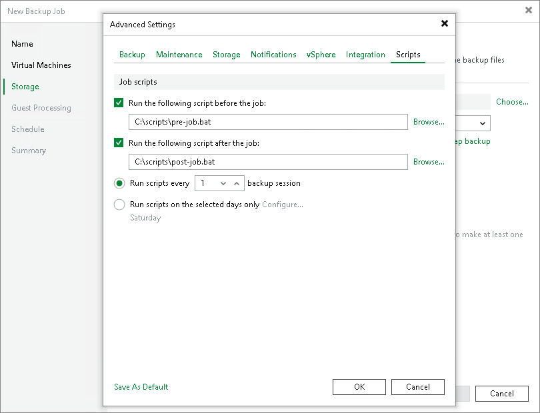Screen dimensions: 540x413
Task: Click Save As Default
Action: [x=141, y=387]
